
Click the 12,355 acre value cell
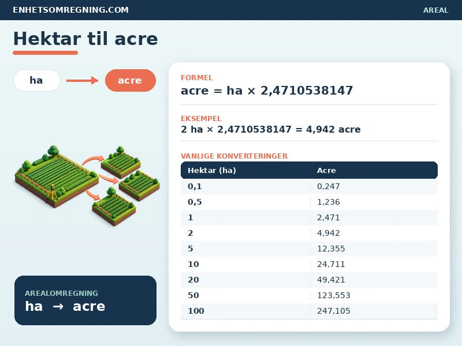point(331,249)
